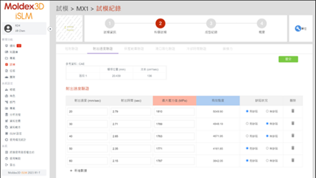The image size is (316, 178).
Task: Click the injection time field containing 2.15
Action: click(x=131, y=161)
